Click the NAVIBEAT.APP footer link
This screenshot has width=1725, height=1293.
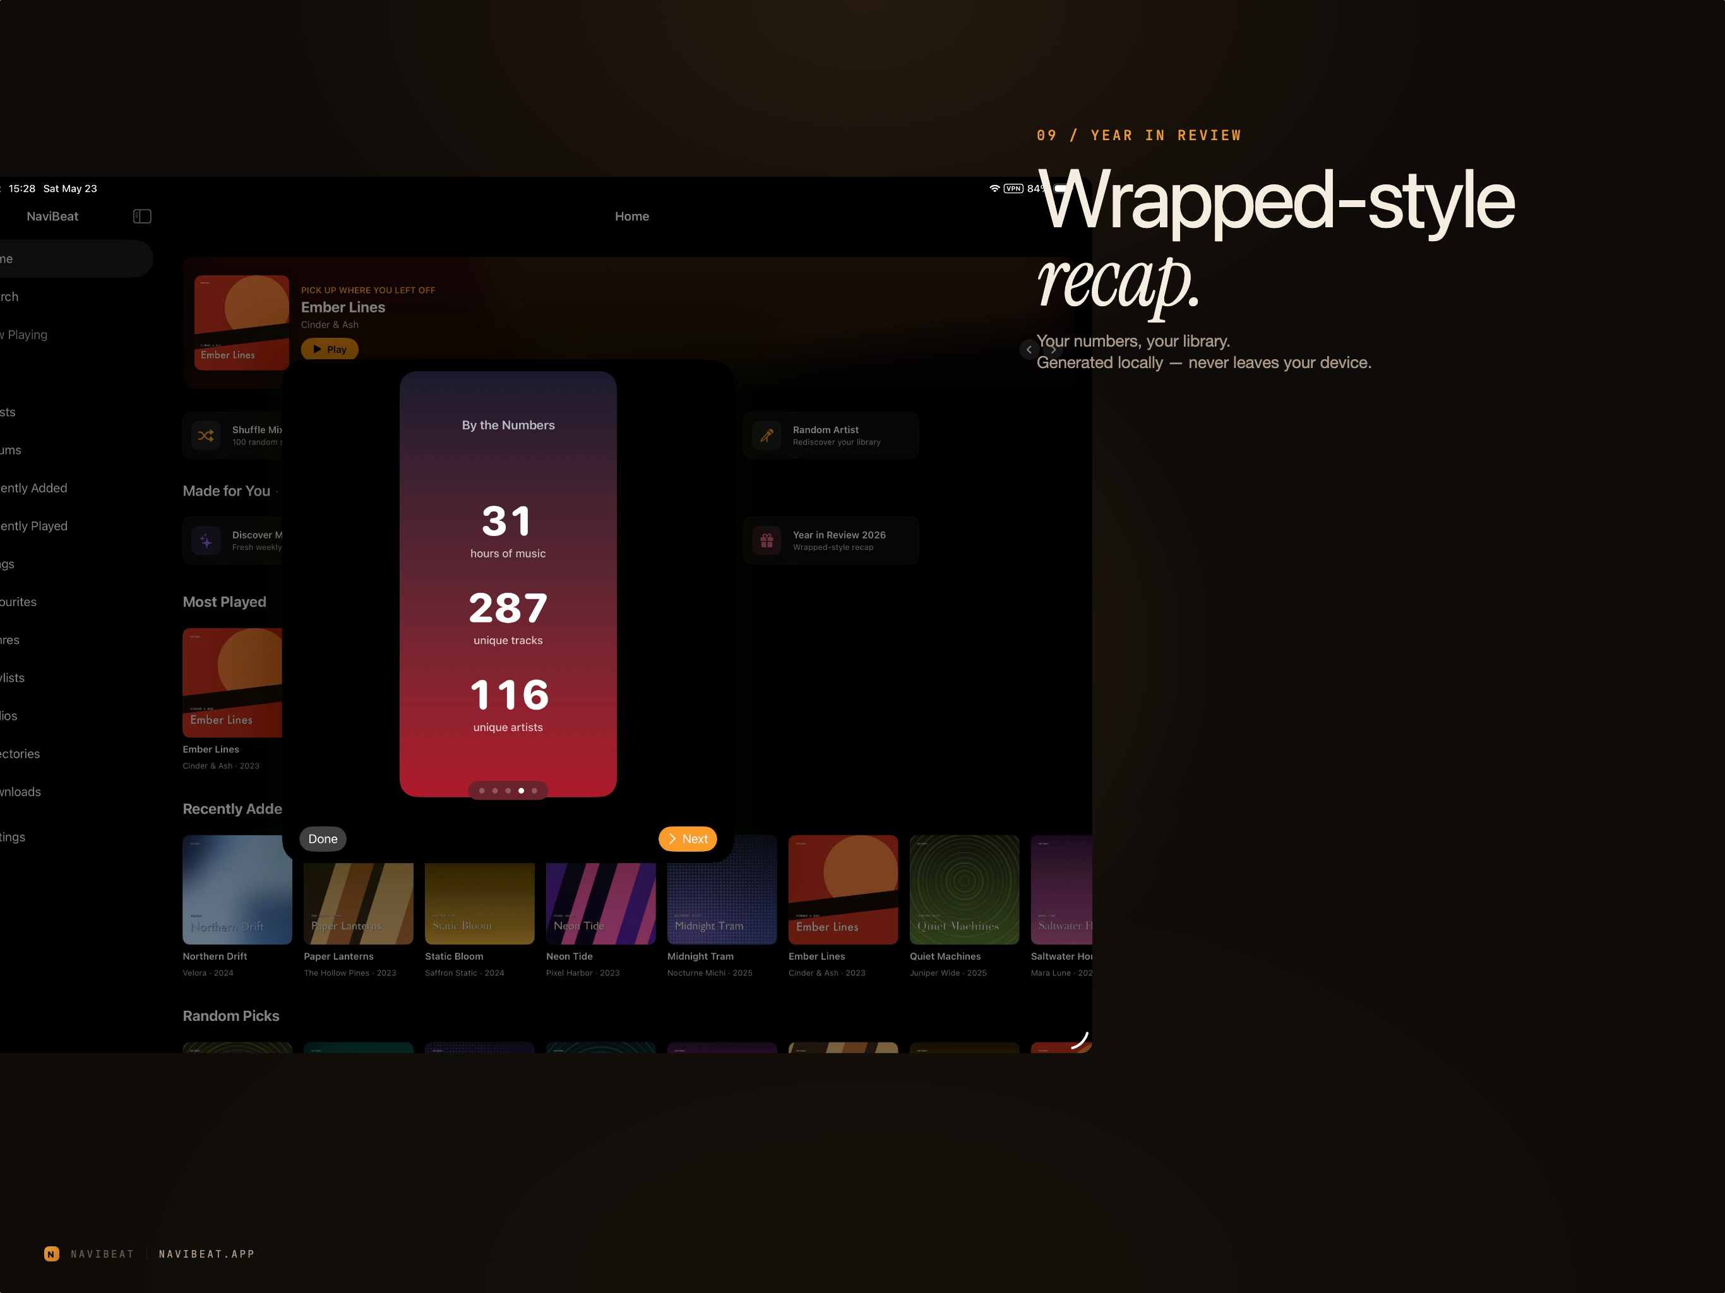click(206, 1254)
